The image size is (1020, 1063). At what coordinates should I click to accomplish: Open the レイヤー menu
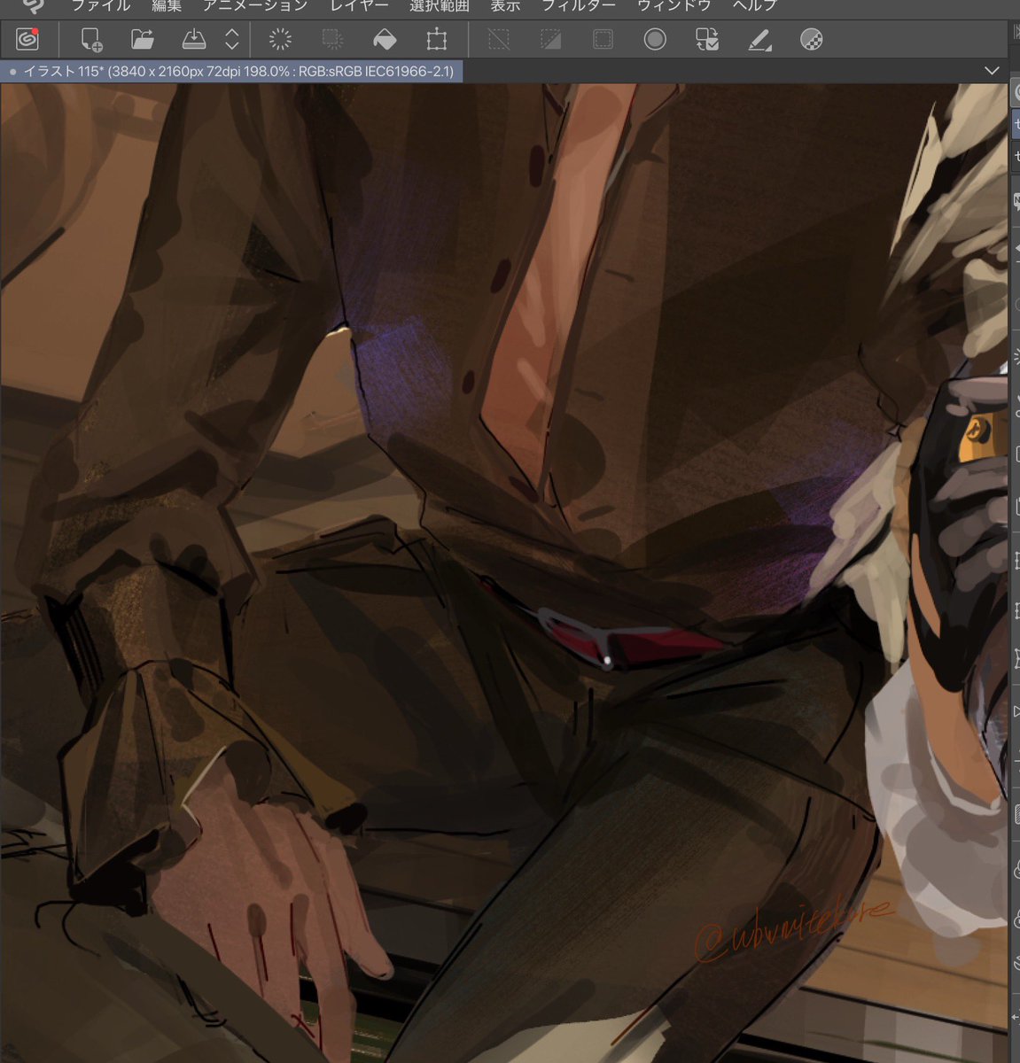[359, 5]
